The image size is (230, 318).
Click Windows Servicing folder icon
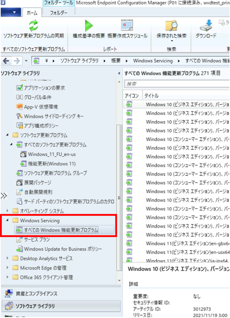pyautogui.click(x=15, y=220)
